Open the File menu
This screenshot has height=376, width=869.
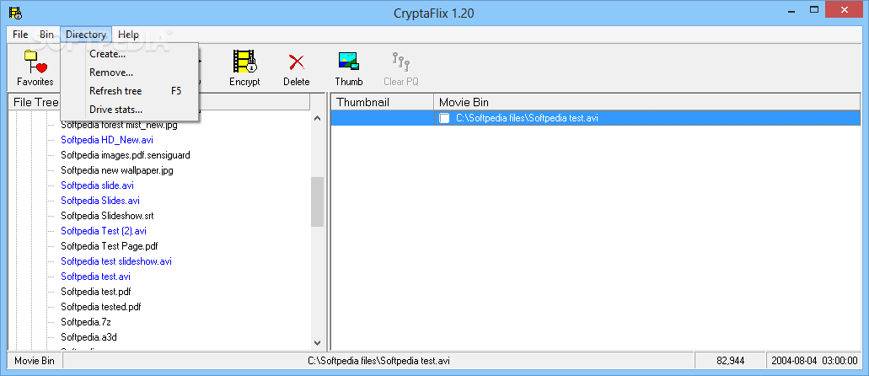(x=20, y=35)
